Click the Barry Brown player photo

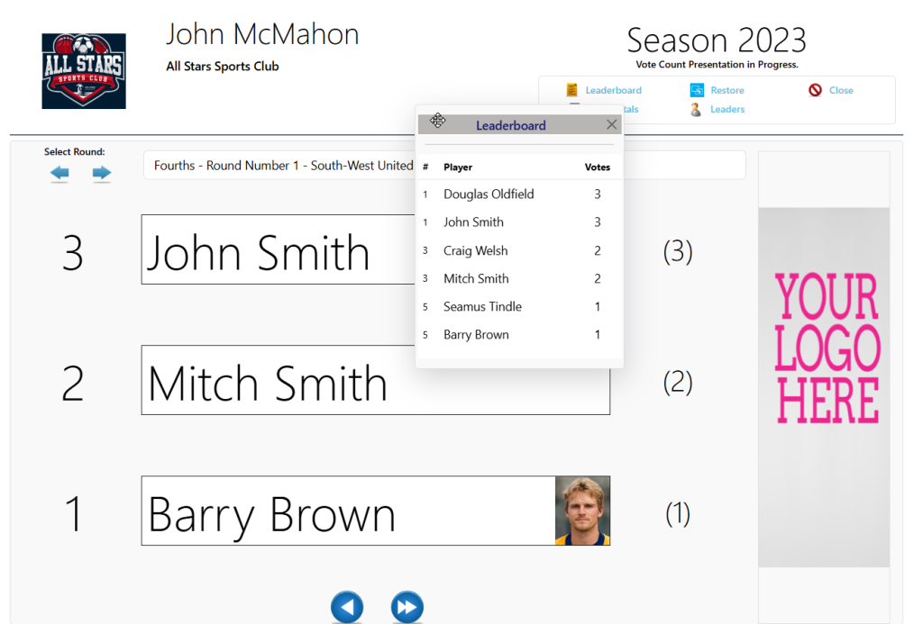tap(582, 511)
